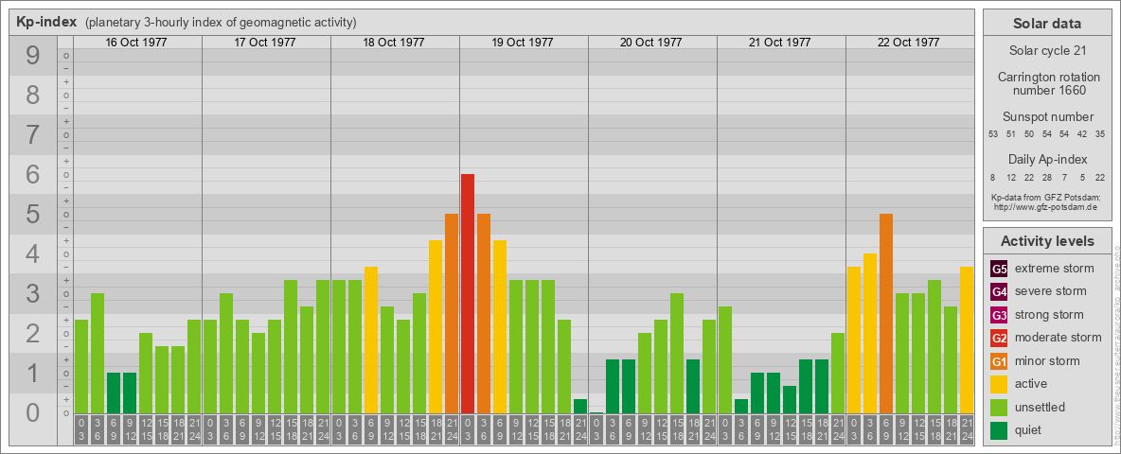Click the yellow bar on 22 Oct 0-3h

coord(854,340)
